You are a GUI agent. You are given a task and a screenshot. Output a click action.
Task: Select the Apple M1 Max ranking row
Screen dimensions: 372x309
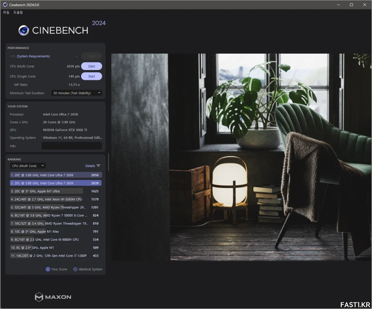[x=56, y=231]
